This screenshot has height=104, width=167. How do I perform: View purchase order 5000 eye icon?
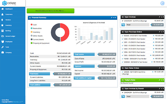tap(154, 39)
